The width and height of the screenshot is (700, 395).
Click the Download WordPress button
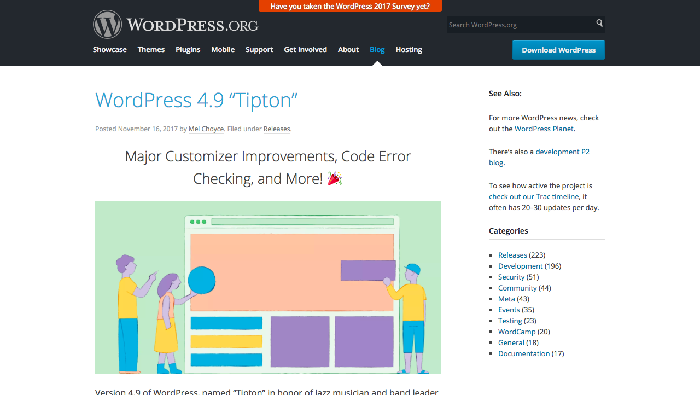coord(558,50)
